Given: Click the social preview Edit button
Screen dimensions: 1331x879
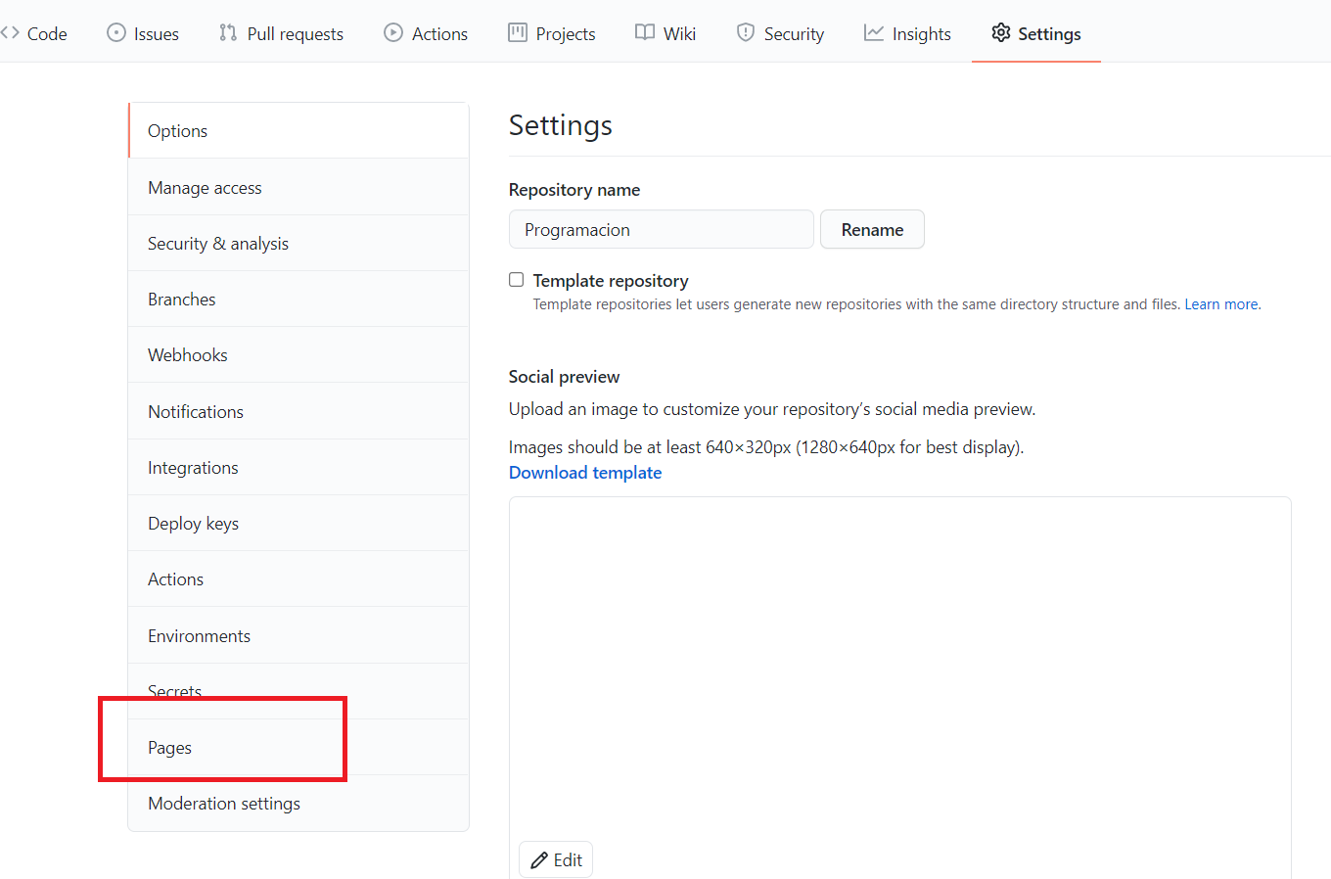Looking at the screenshot, I should point(556,859).
